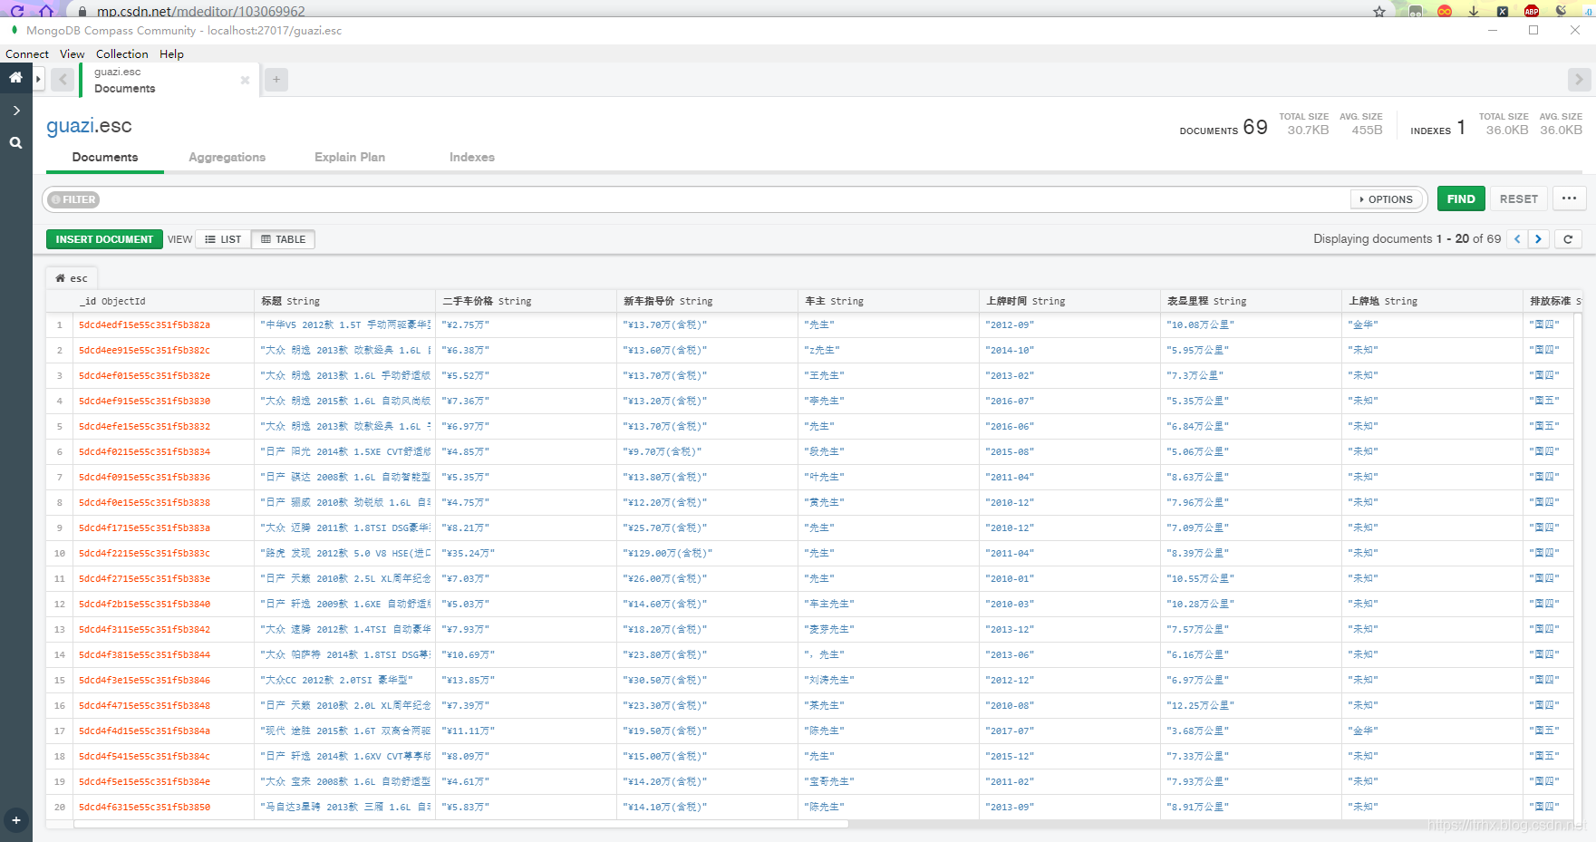Click the browser home icon
1596x842 pixels.
(x=45, y=11)
